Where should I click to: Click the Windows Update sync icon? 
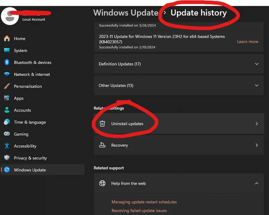(x=7, y=170)
